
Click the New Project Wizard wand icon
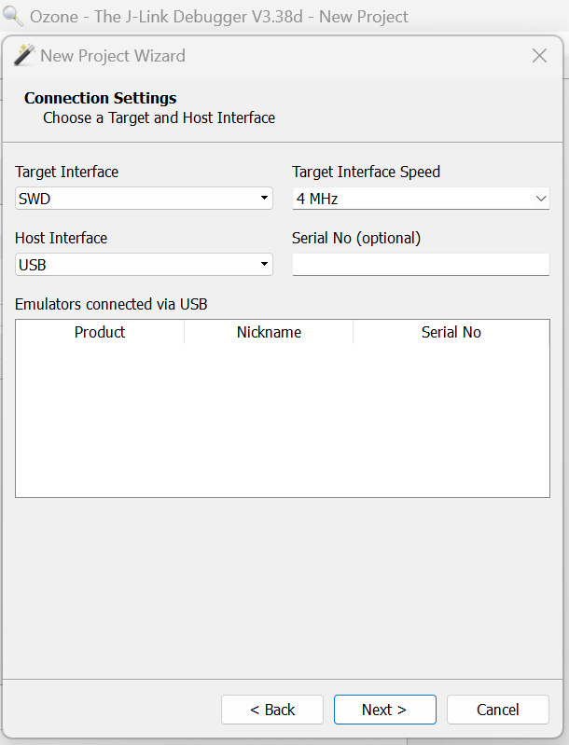click(24, 55)
